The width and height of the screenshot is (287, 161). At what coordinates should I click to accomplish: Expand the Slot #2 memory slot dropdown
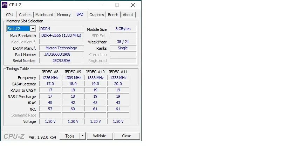(x=33, y=29)
